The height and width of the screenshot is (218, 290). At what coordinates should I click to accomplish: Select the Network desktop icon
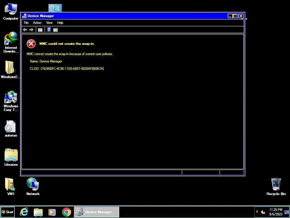click(x=33, y=186)
